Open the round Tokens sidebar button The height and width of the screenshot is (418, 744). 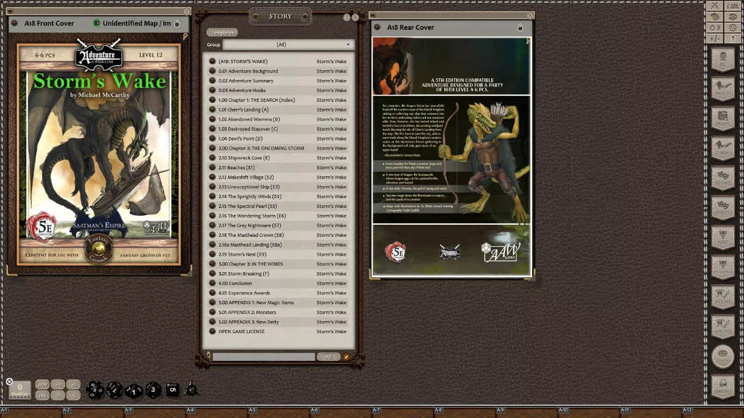pyautogui.click(x=723, y=356)
